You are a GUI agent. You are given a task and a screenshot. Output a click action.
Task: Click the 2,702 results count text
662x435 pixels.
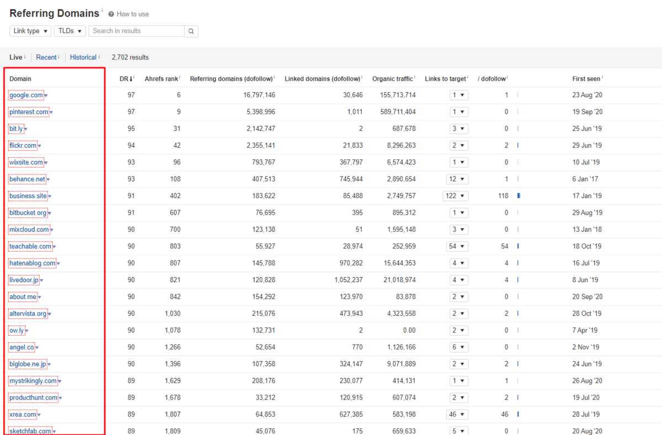click(x=130, y=57)
